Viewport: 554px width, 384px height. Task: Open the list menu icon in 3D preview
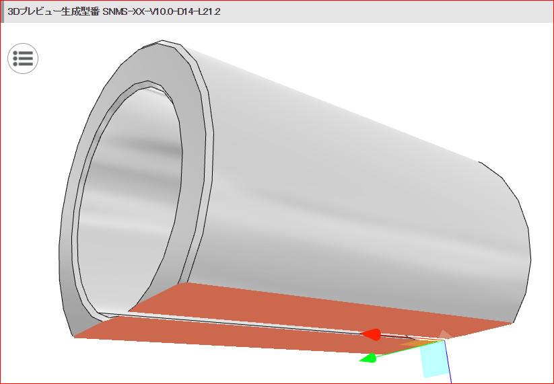coord(23,59)
